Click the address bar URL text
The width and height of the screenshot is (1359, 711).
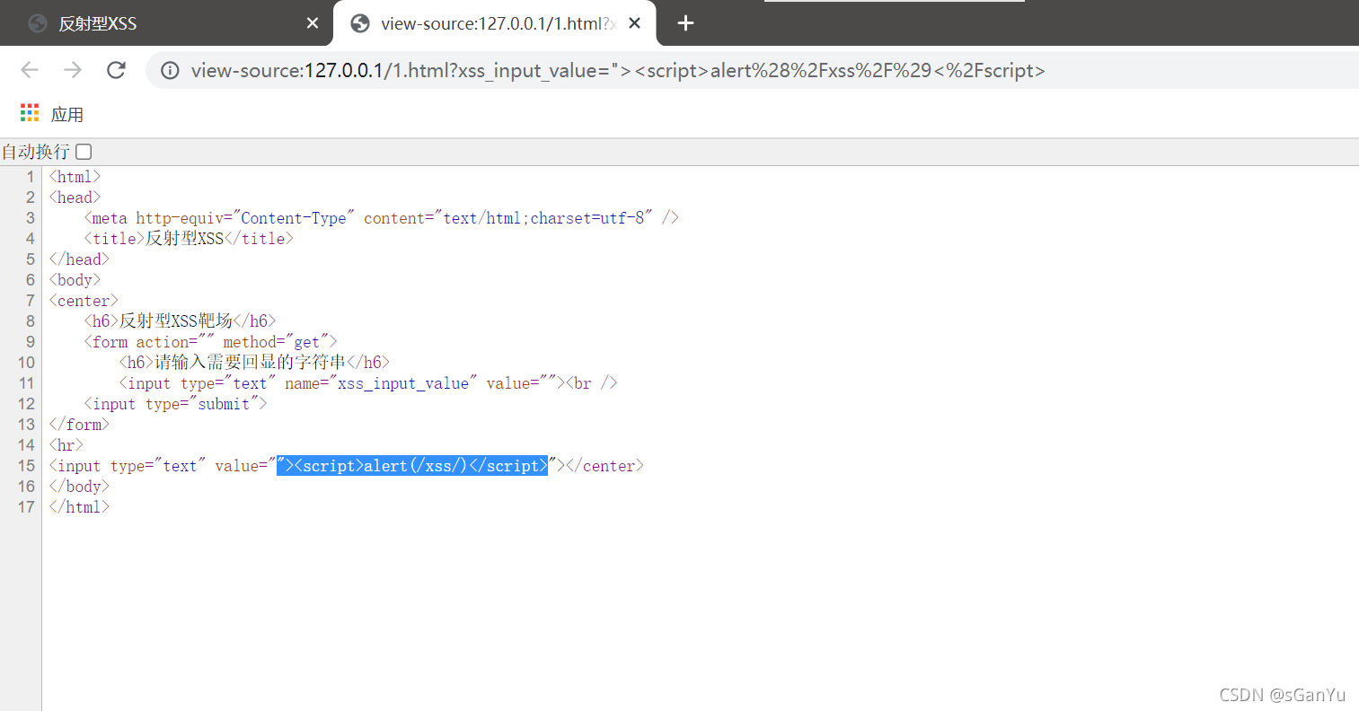point(618,70)
